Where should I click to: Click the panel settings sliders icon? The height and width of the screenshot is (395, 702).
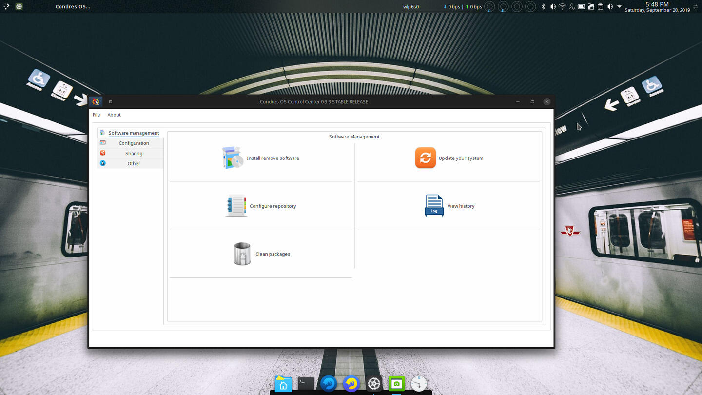click(x=696, y=7)
